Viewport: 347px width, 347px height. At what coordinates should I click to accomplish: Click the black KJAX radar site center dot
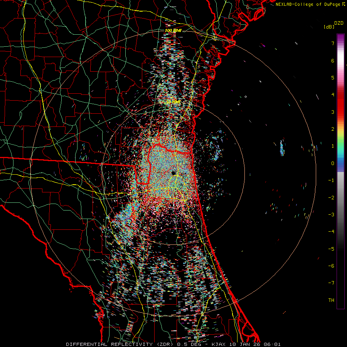pyautogui.click(x=173, y=173)
